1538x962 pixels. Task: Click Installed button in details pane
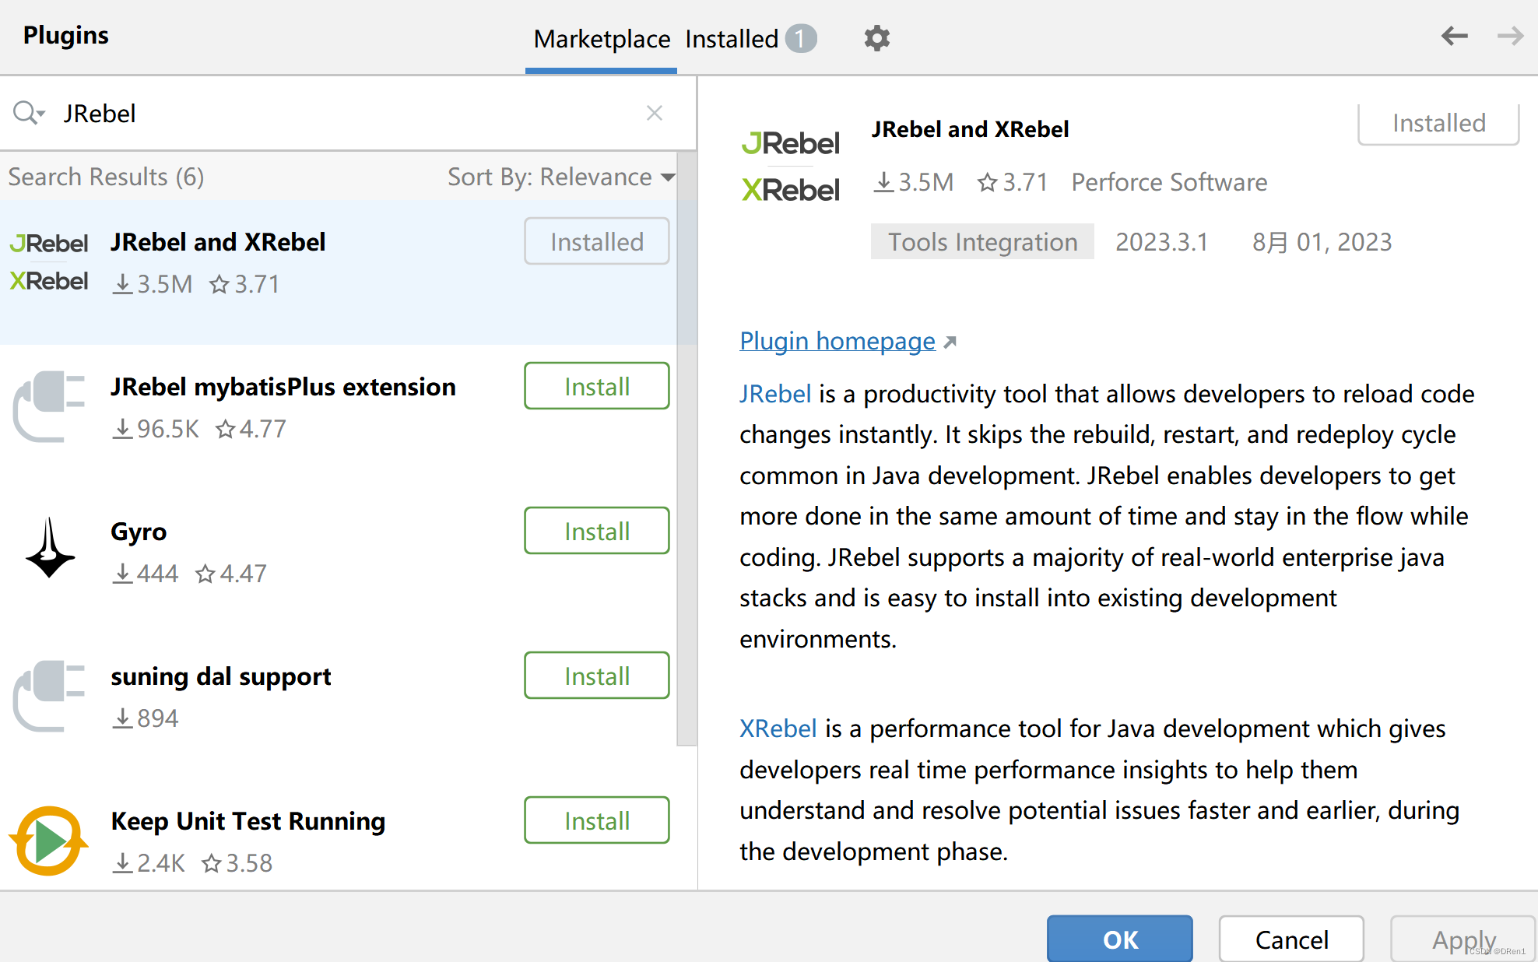pyautogui.click(x=1438, y=123)
